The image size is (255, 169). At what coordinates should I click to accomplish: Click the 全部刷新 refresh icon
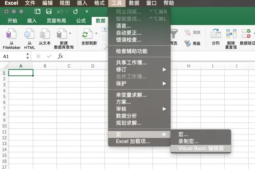tap(87, 34)
